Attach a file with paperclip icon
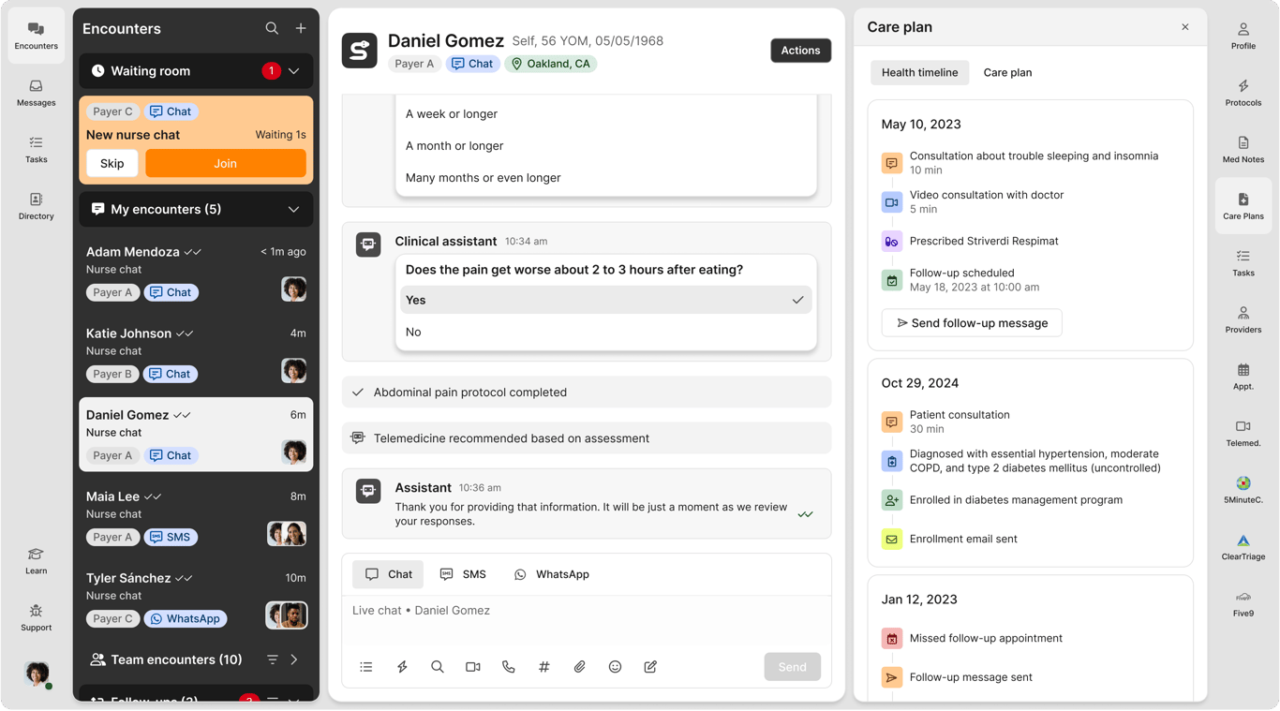Image resolution: width=1280 pixels, height=711 pixels. (x=580, y=667)
